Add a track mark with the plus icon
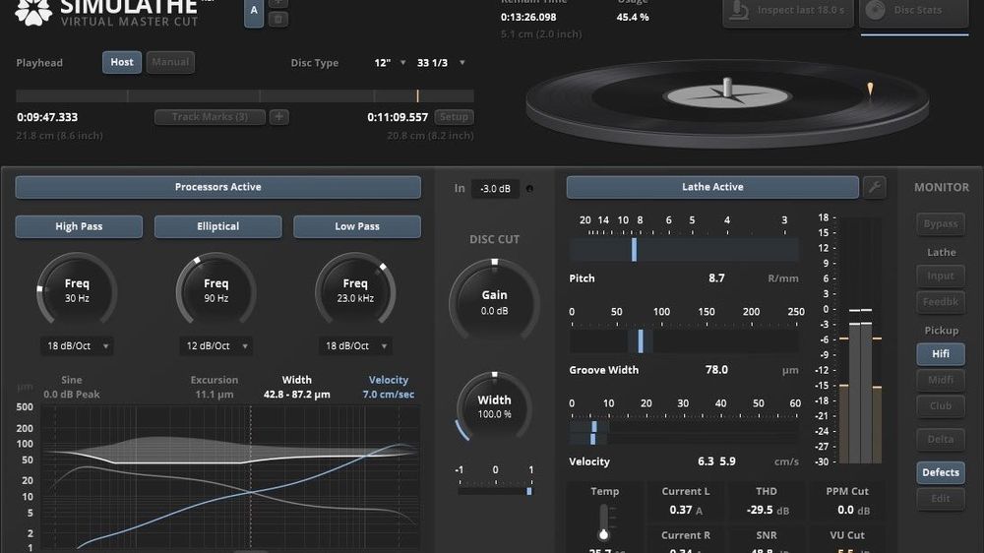 pos(279,117)
